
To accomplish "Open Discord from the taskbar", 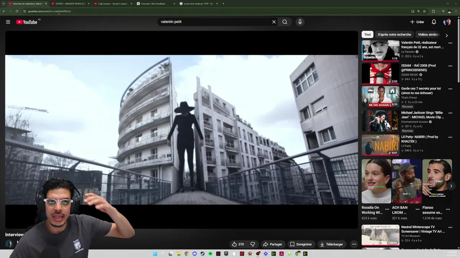I will tap(194, 254).
